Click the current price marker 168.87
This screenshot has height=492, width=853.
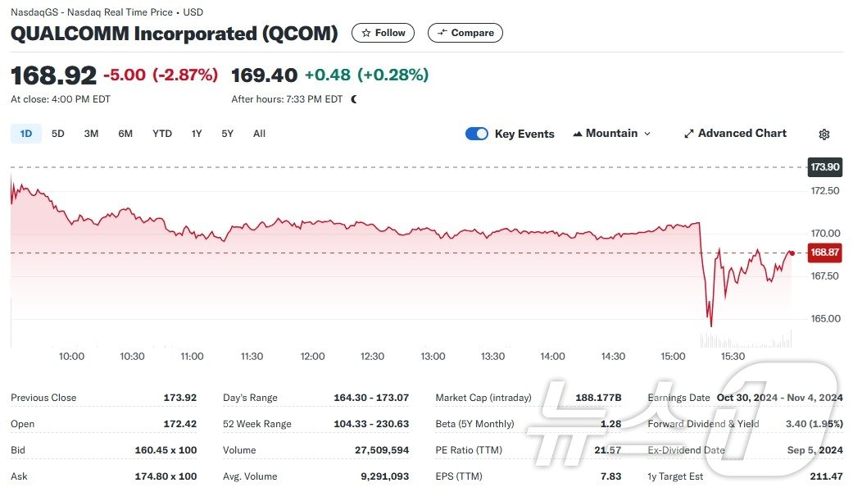pos(824,253)
